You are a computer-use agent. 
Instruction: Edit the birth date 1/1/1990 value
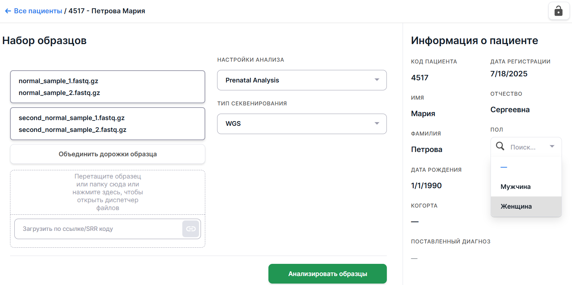point(426,186)
